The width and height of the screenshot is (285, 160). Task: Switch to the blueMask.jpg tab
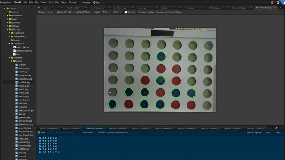[x=239, y=8]
